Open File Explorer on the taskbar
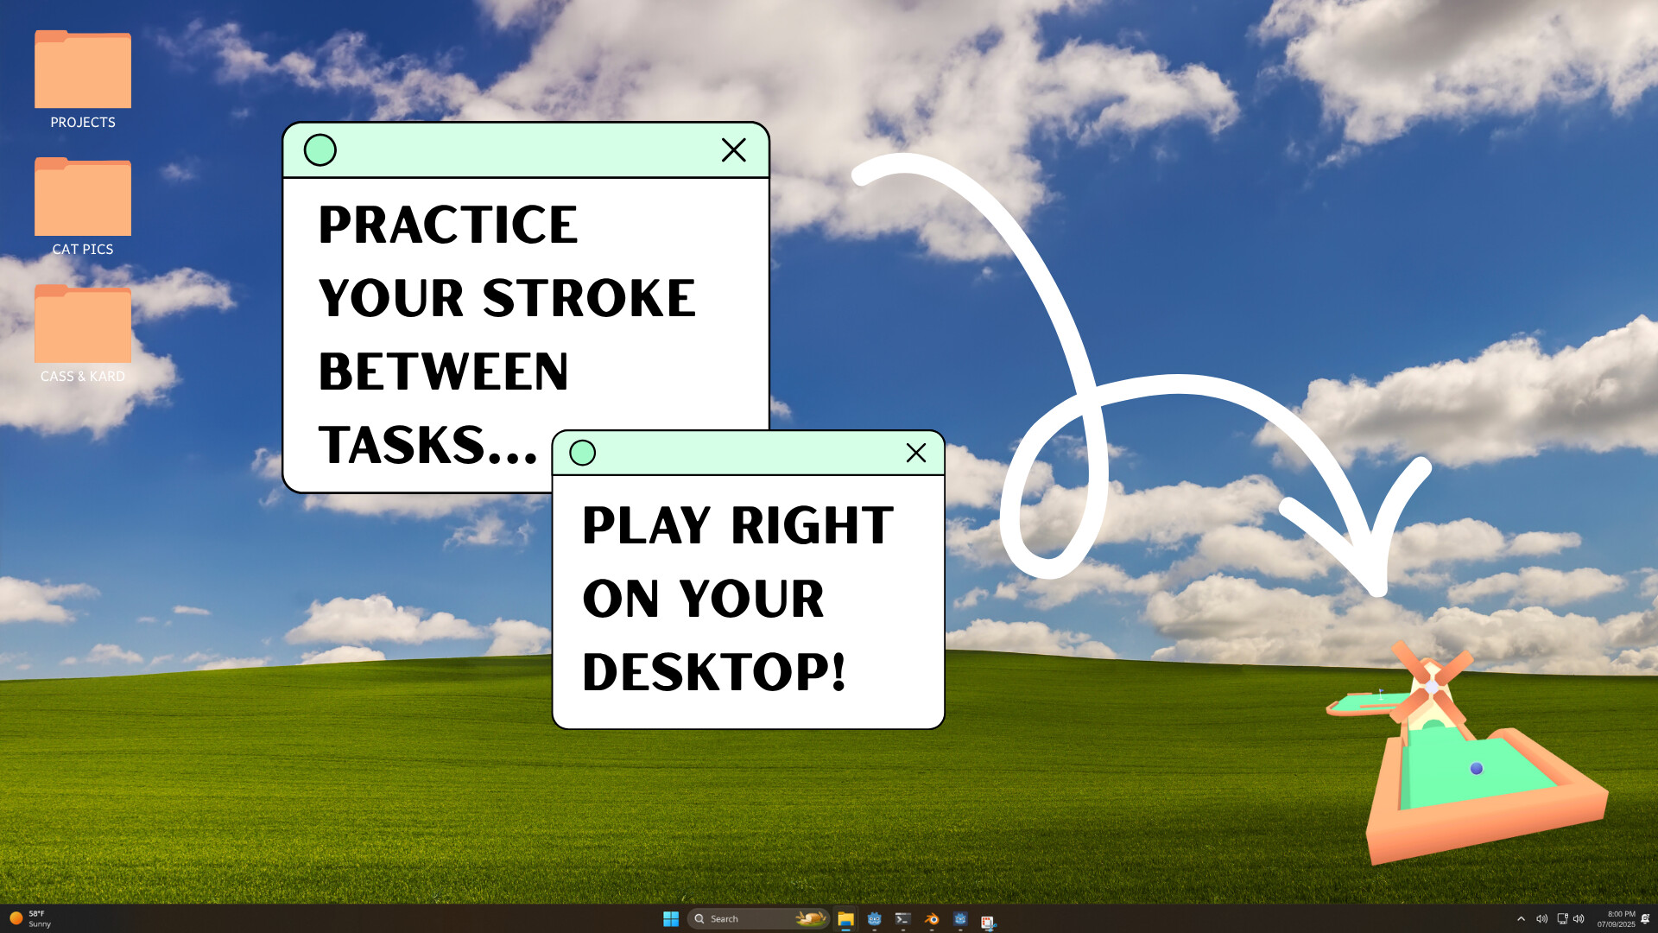This screenshot has height=933, width=1658. click(x=845, y=918)
